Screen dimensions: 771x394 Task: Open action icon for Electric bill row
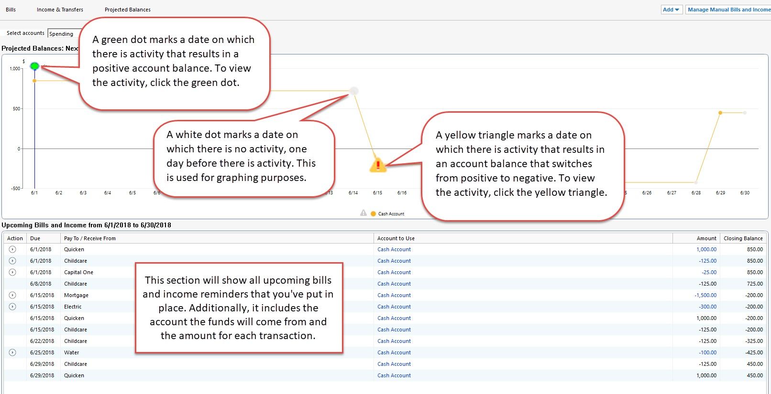click(x=12, y=307)
